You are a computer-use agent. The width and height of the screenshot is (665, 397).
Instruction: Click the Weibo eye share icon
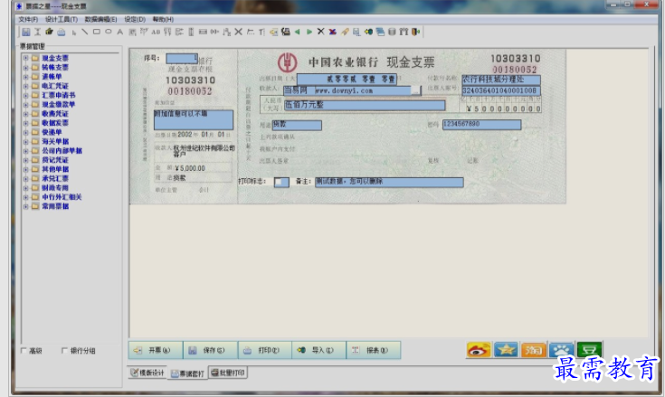pyautogui.click(x=479, y=350)
